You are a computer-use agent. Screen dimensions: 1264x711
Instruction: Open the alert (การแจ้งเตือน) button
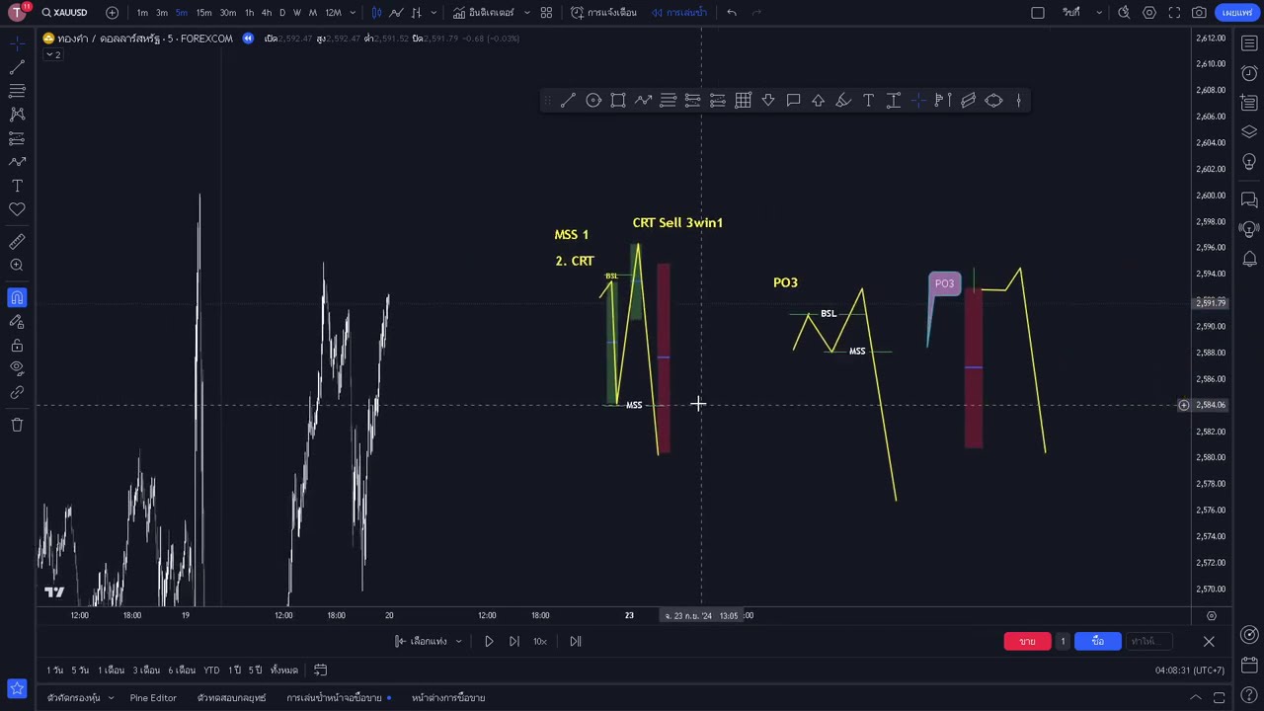tap(603, 13)
